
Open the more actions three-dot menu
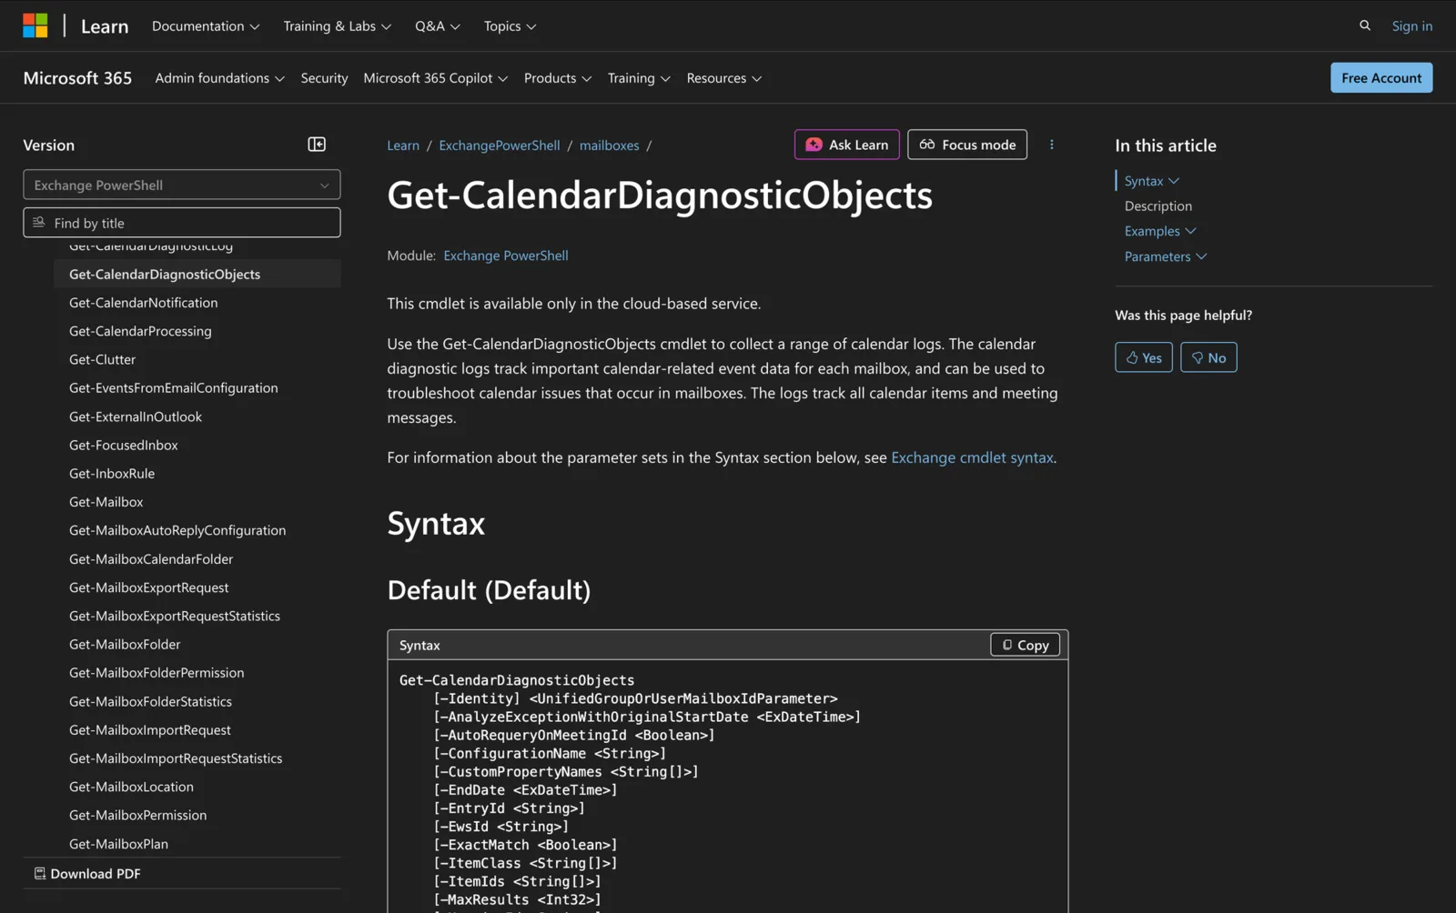[1051, 145]
